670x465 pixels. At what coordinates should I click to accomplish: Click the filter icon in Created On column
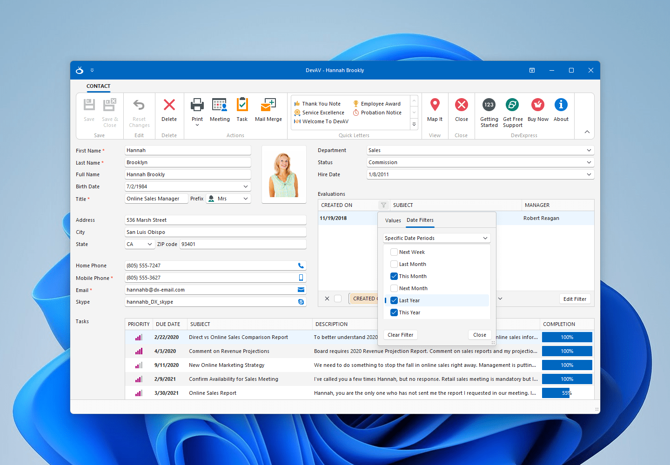tap(383, 205)
